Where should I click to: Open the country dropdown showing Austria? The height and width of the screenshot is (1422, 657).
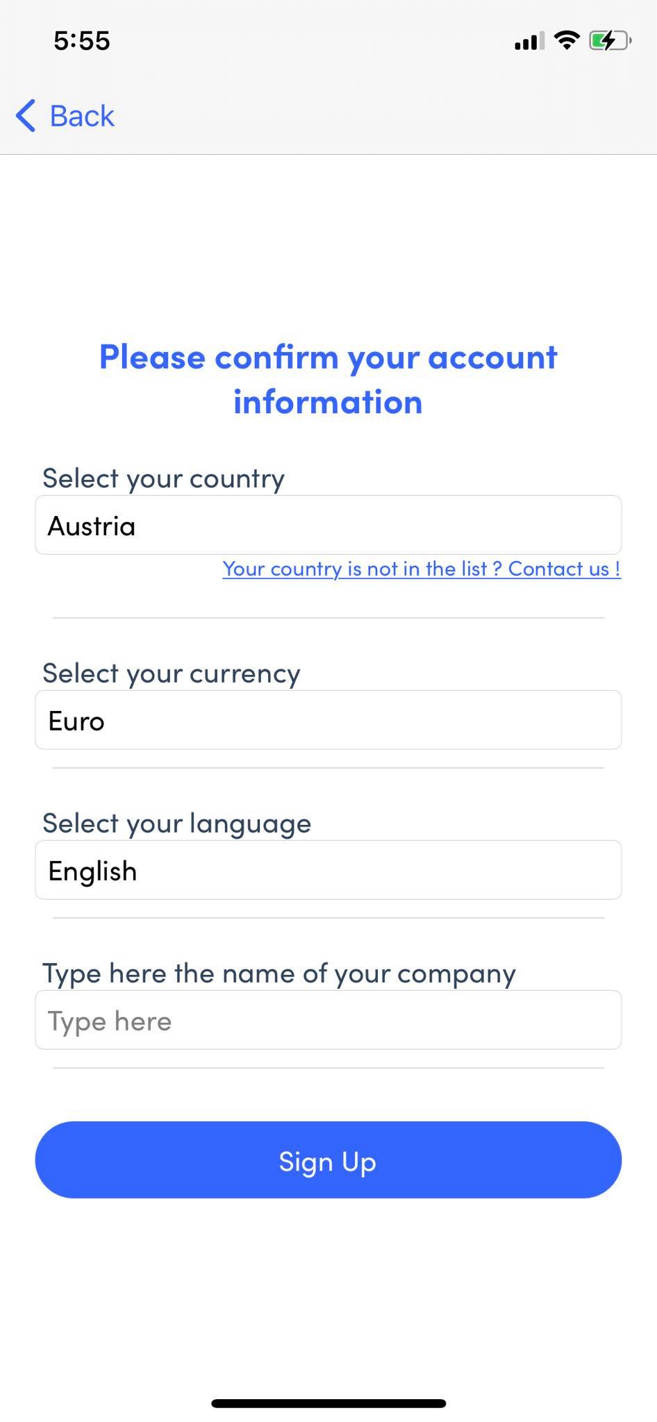[328, 525]
